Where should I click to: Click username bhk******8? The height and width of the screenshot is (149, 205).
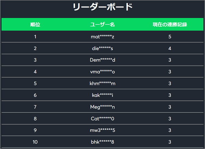click(102, 142)
